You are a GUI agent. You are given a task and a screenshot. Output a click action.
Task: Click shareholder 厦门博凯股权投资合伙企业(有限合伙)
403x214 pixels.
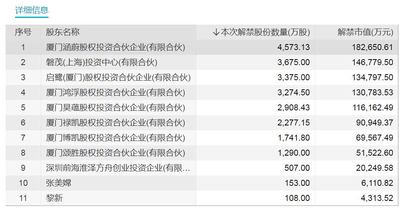(116, 138)
